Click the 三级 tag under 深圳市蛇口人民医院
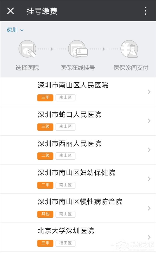The width and height of the screenshot is (156, 253). [45, 127]
